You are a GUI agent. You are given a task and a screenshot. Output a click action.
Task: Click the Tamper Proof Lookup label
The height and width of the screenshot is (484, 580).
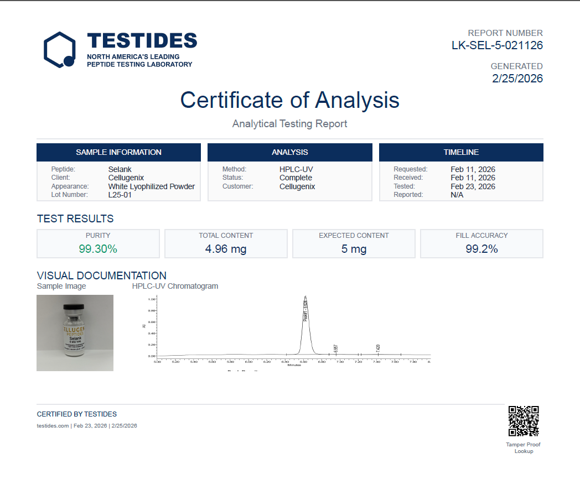click(523, 448)
